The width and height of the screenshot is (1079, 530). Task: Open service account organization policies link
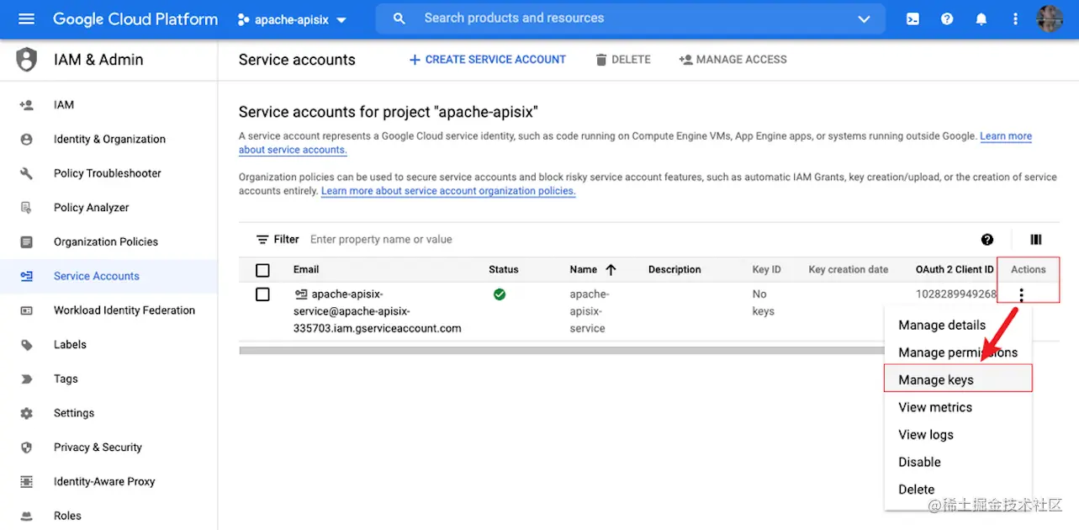pos(448,191)
